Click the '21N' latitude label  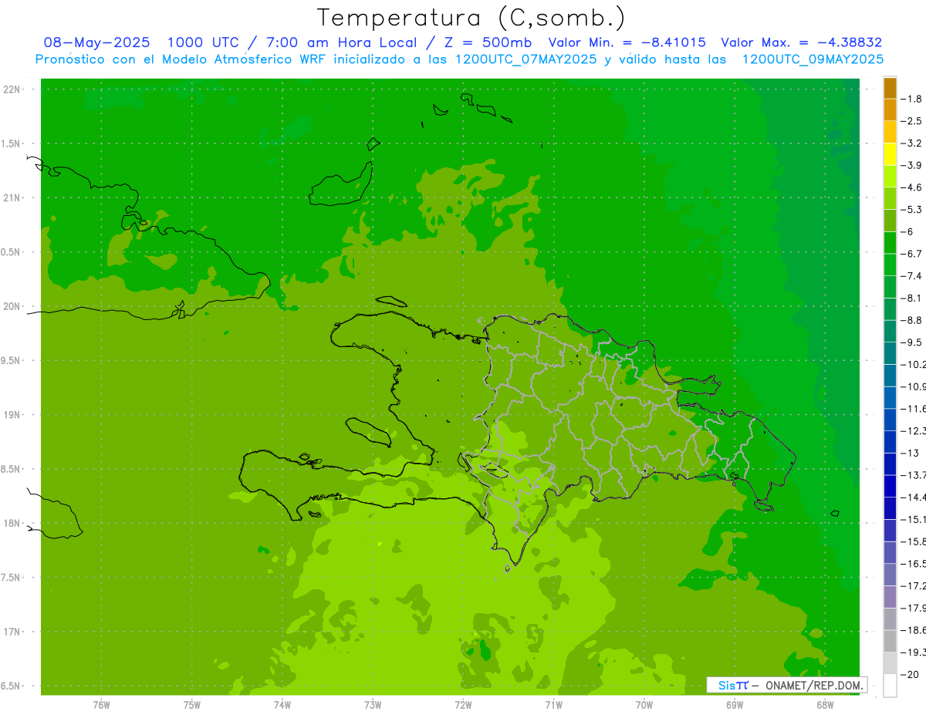click(12, 198)
